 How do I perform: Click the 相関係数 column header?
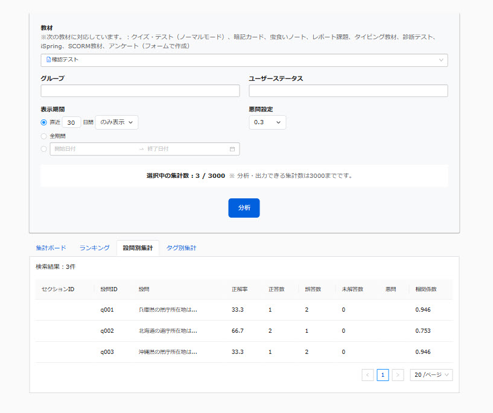click(425, 289)
